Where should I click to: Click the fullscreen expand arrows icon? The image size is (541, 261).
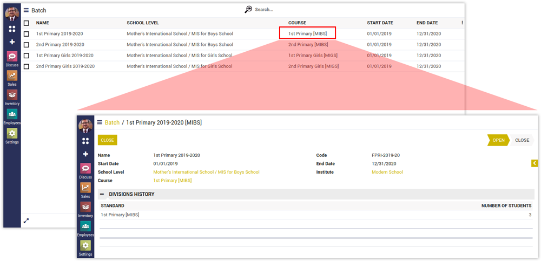(26, 220)
